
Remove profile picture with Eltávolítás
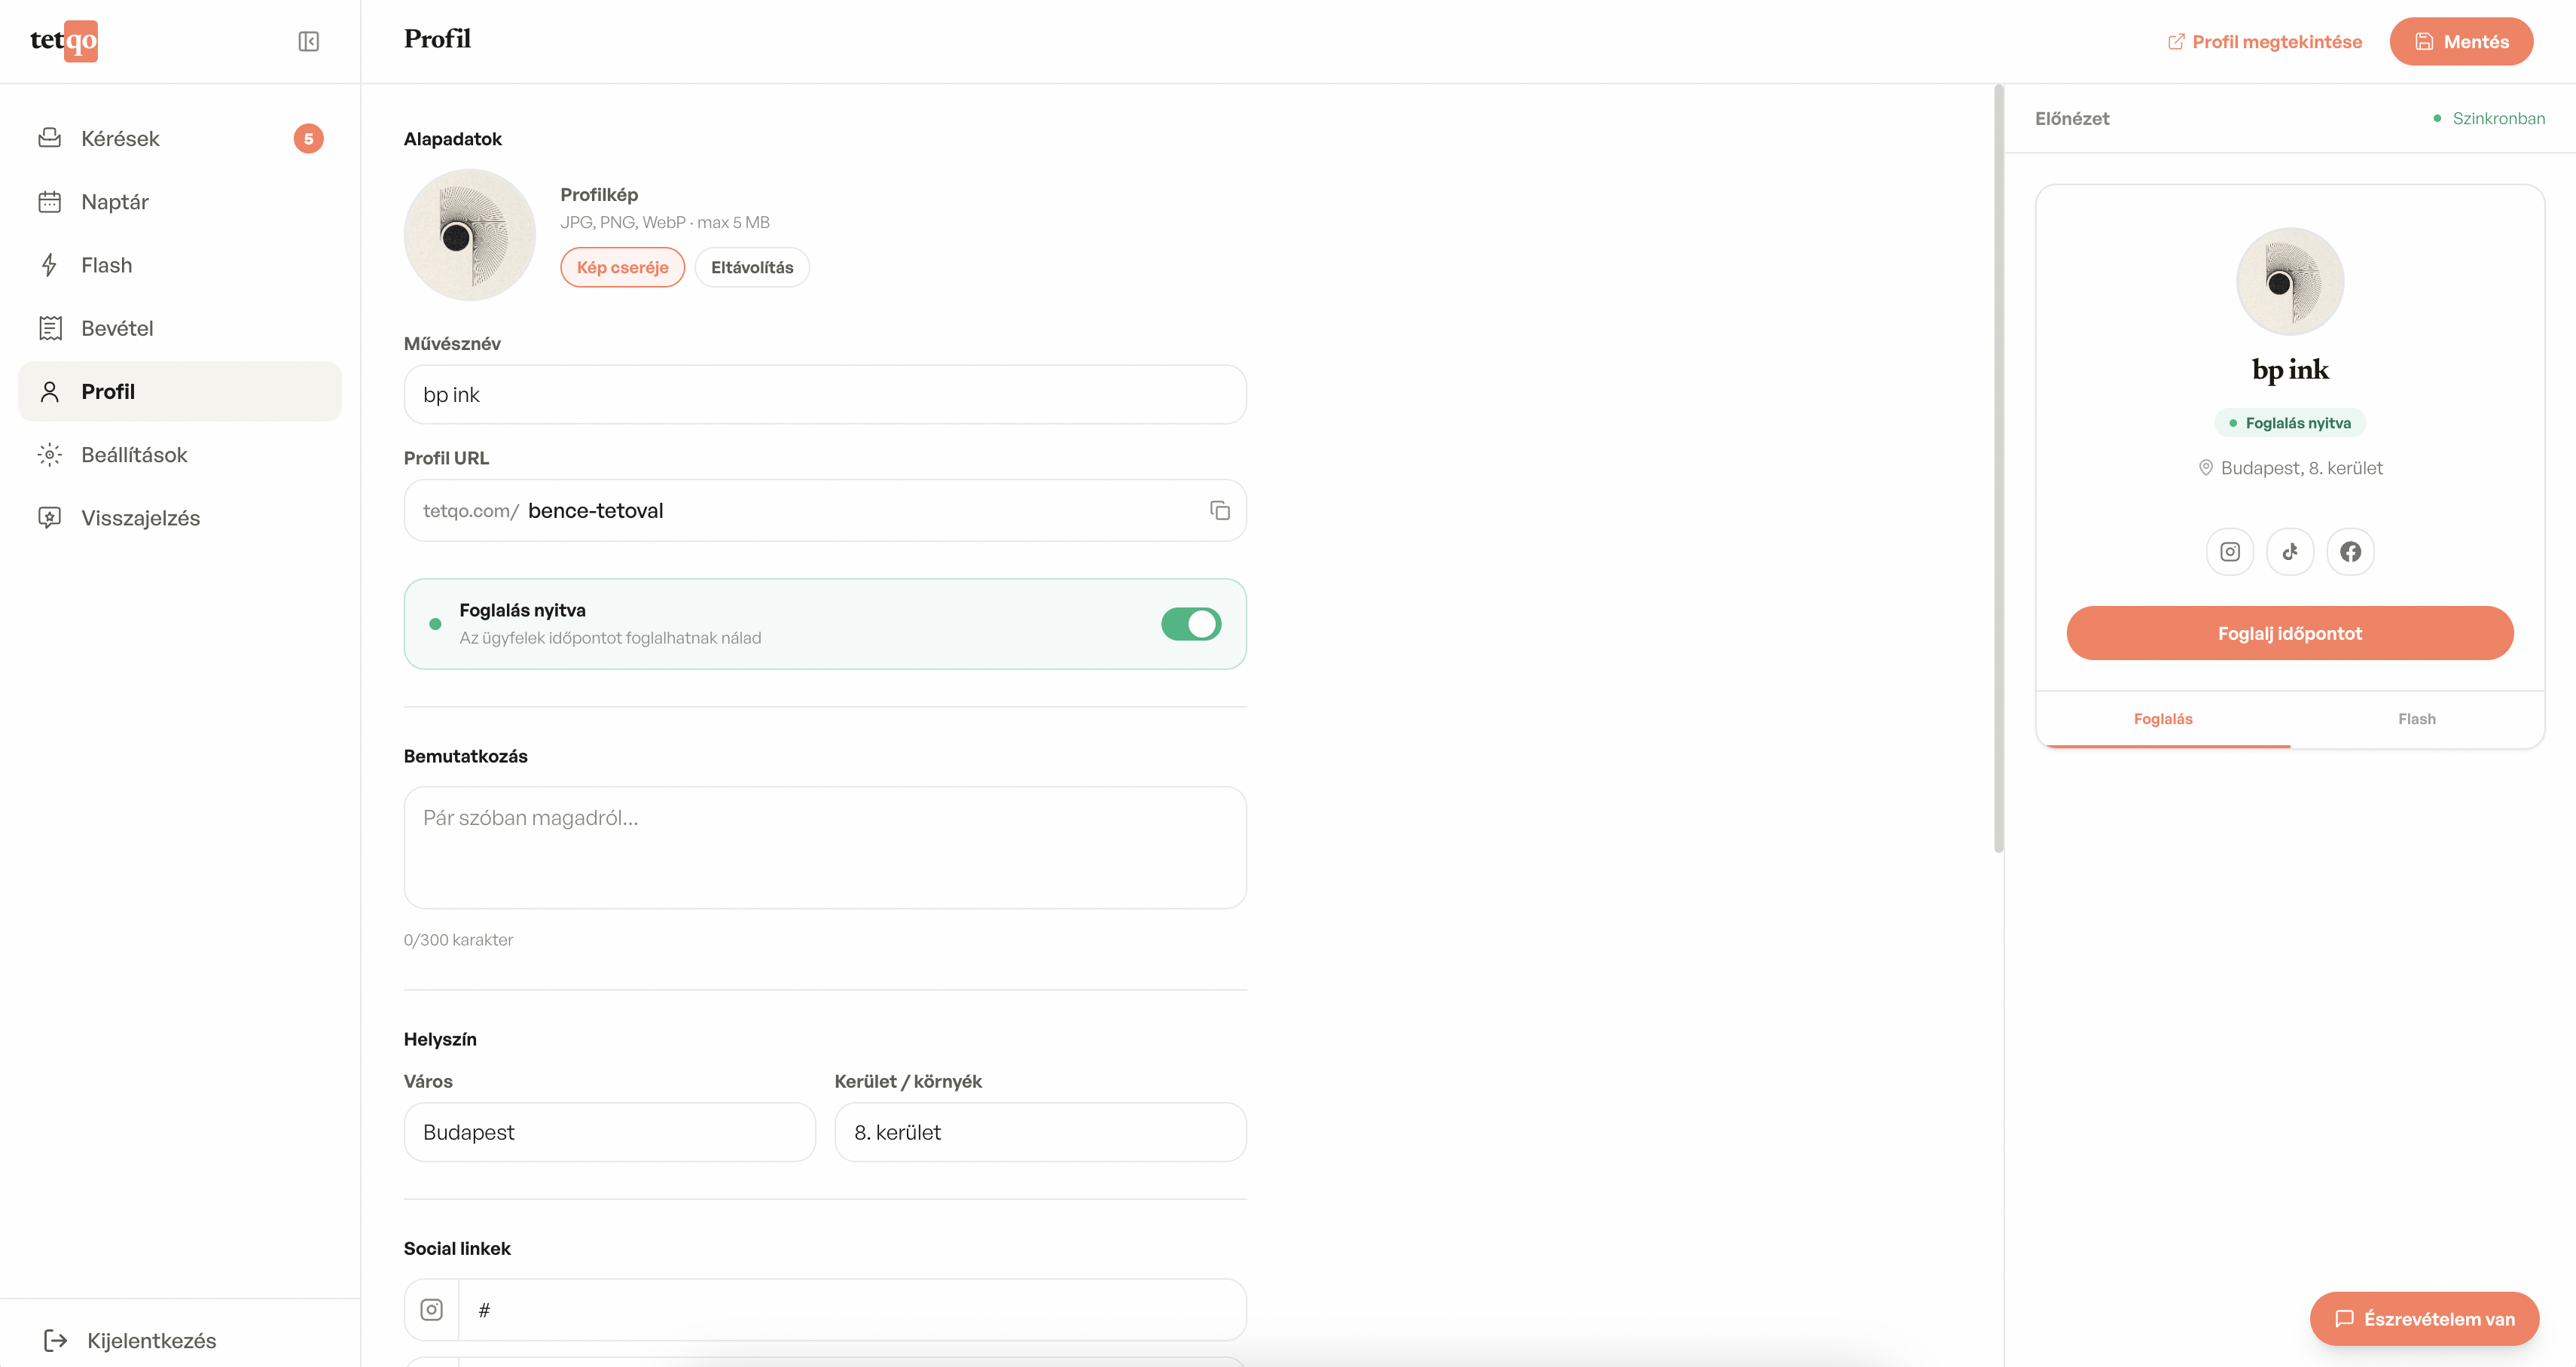pyautogui.click(x=751, y=266)
